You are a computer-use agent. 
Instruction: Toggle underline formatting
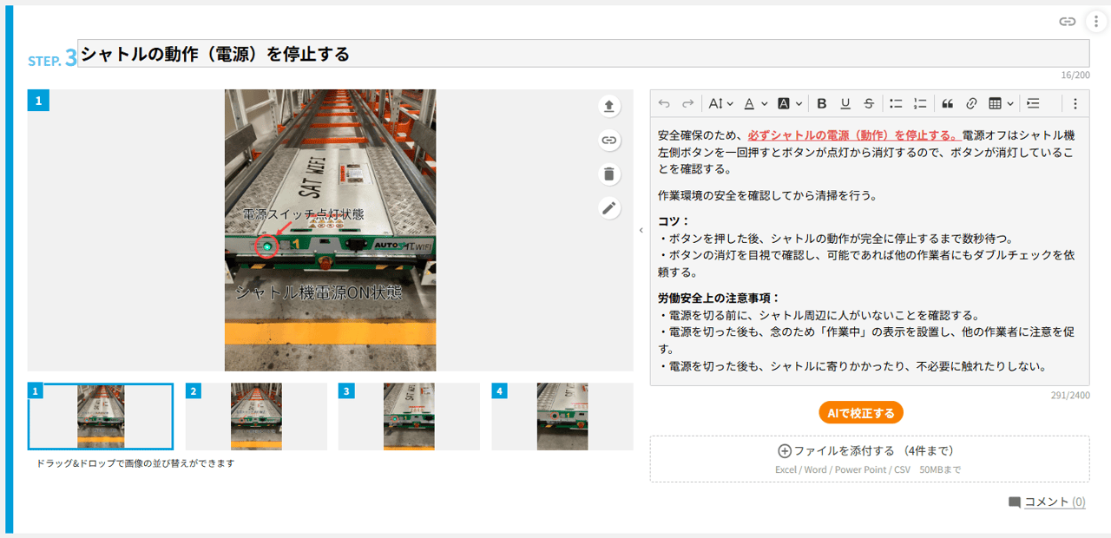point(845,103)
